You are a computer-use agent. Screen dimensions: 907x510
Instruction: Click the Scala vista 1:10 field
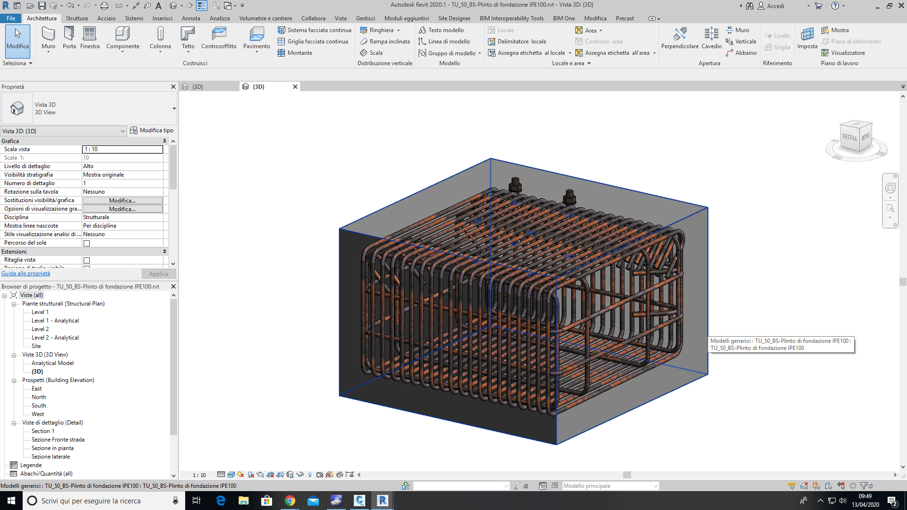coord(122,149)
